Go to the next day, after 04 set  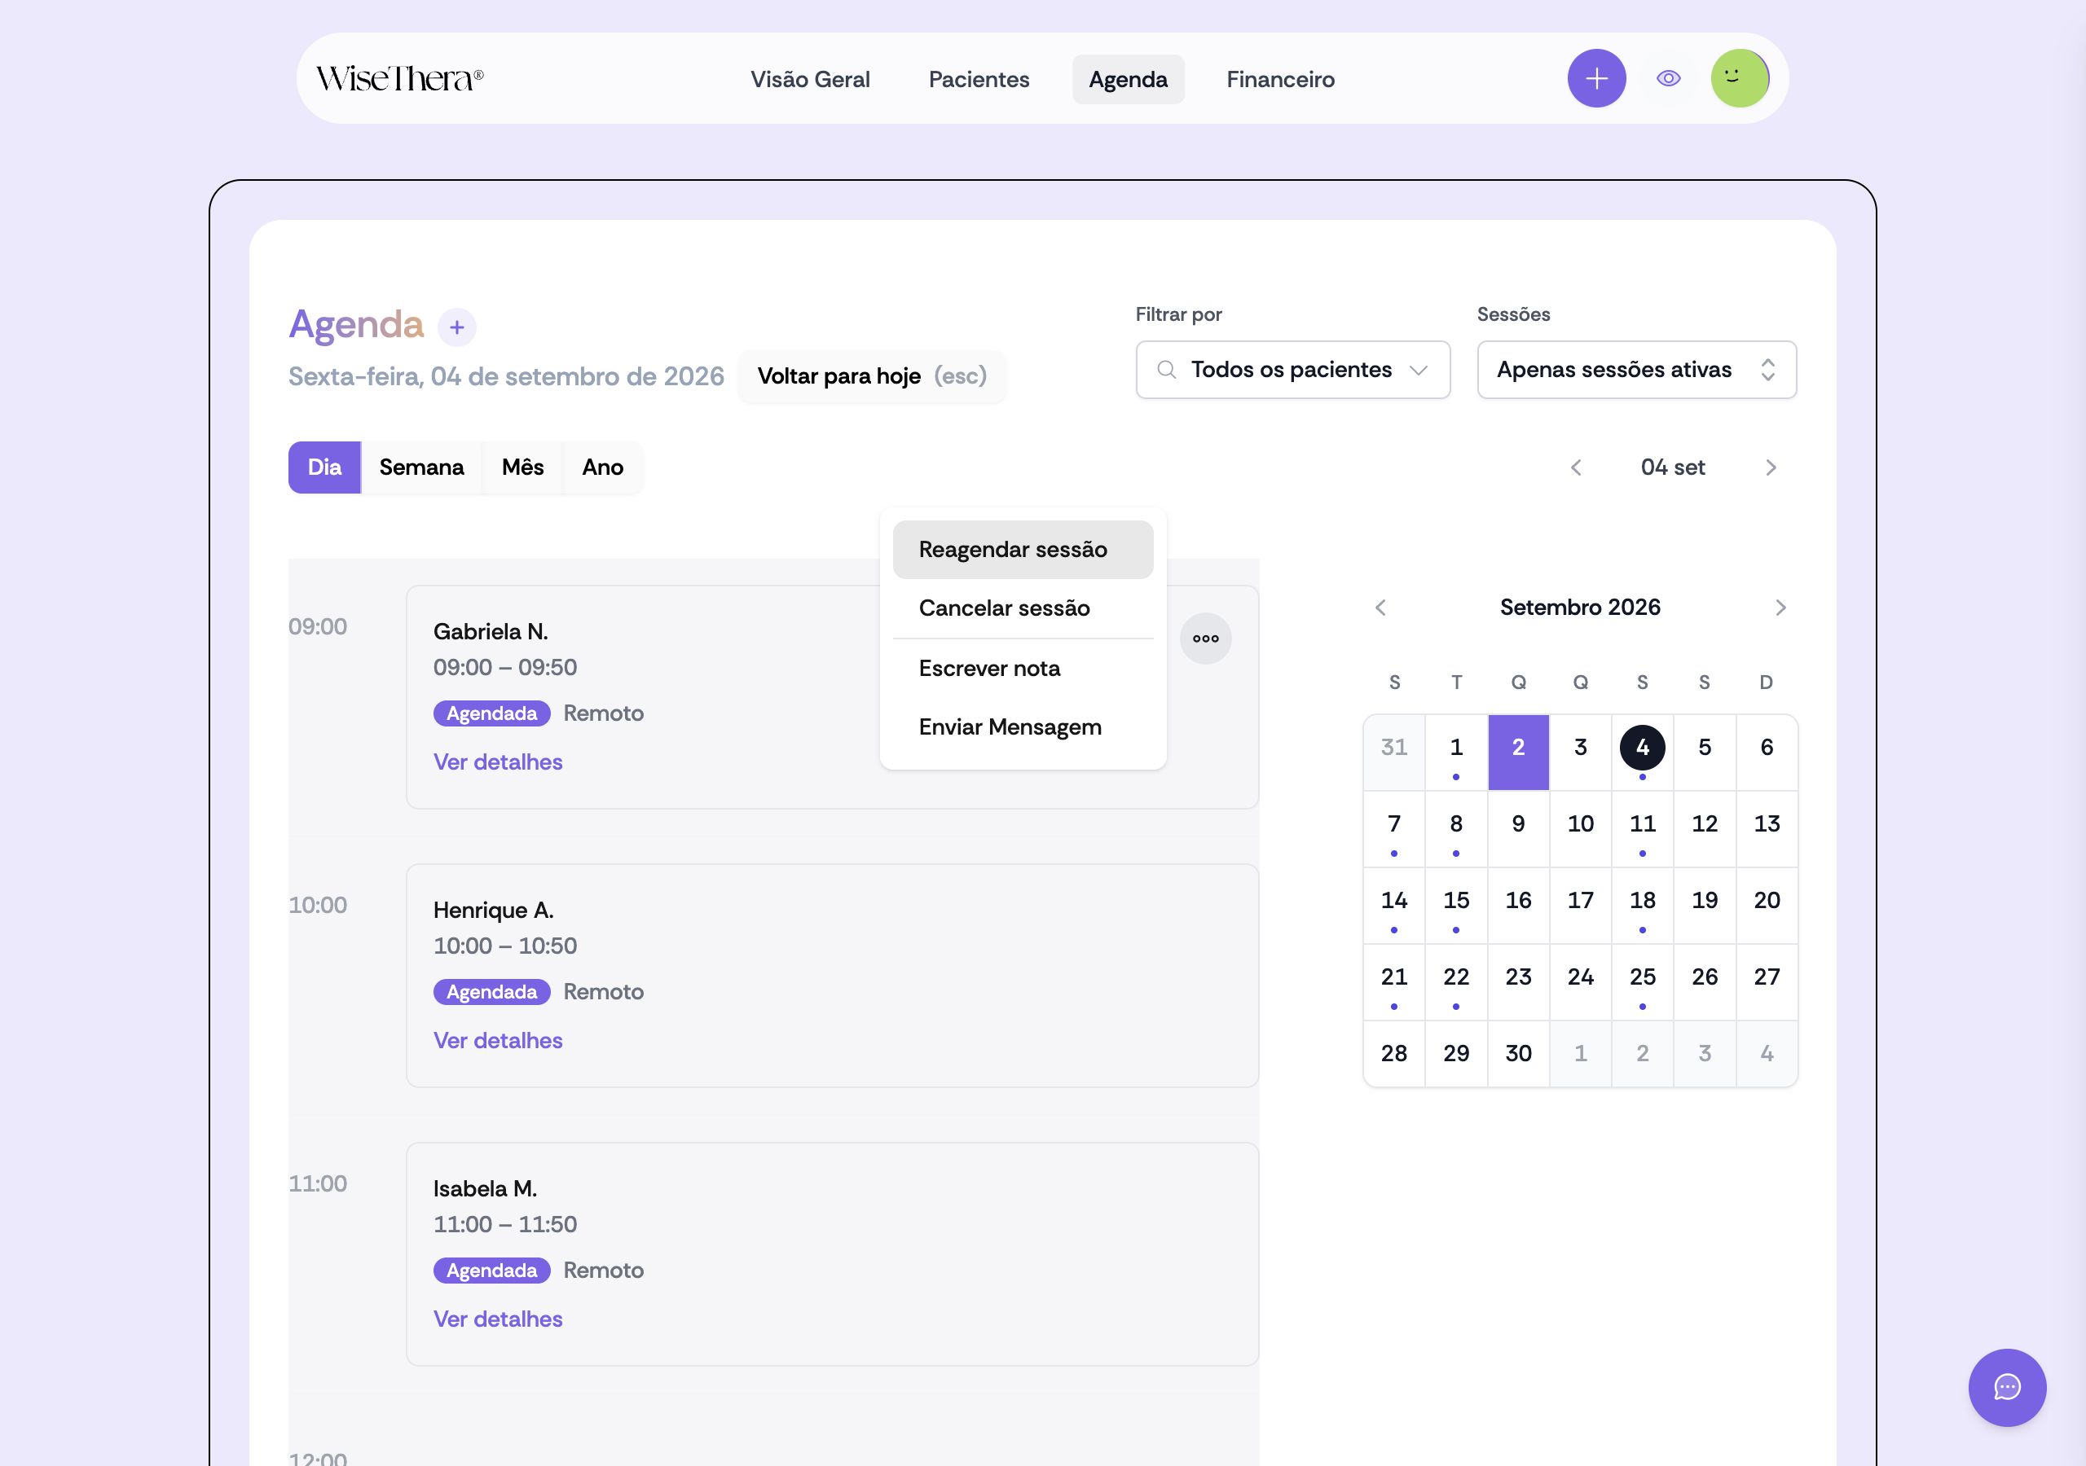tap(1770, 467)
